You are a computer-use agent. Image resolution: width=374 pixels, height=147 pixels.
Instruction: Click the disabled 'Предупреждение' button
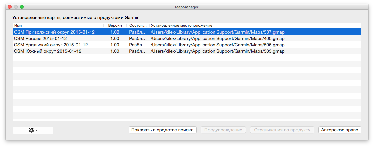point(223,130)
